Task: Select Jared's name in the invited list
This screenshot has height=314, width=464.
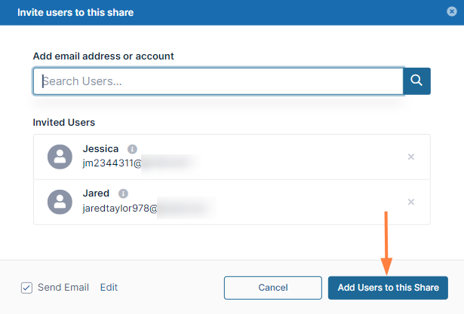Action: 96,194
